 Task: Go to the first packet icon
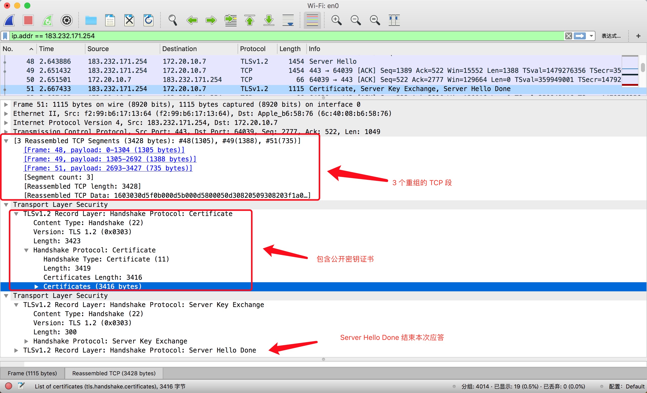(250, 20)
